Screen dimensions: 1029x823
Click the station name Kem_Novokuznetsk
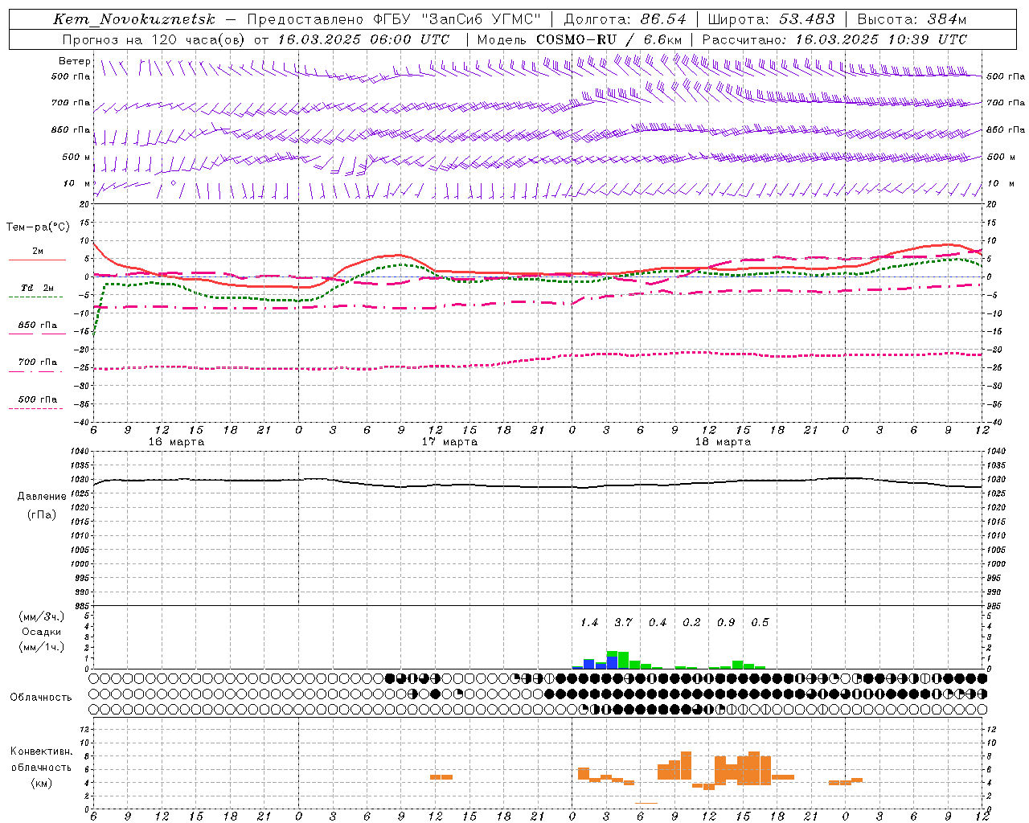(x=134, y=19)
